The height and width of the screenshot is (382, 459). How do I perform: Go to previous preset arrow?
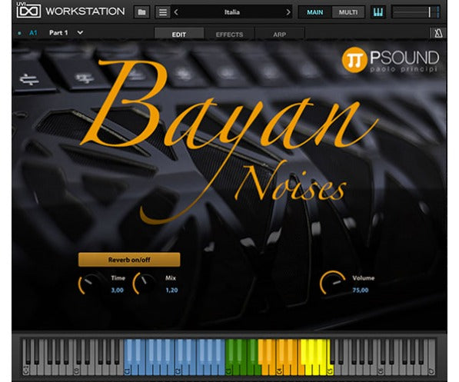[176, 12]
